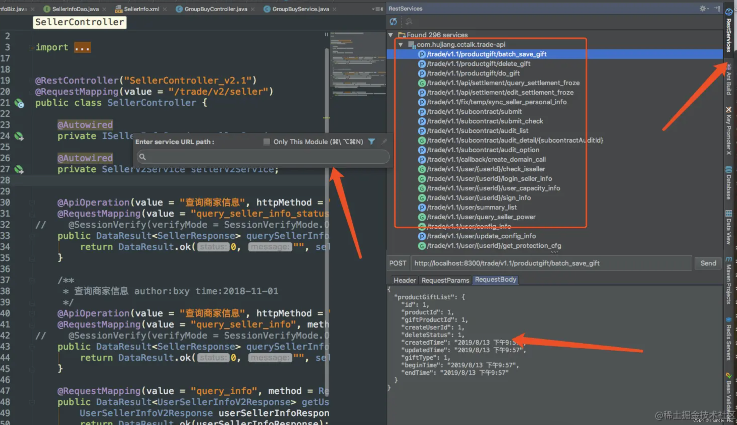The image size is (737, 425).
Task: Collapse the com.hujiang.cctalk.trade-api module node
Action: coord(401,44)
